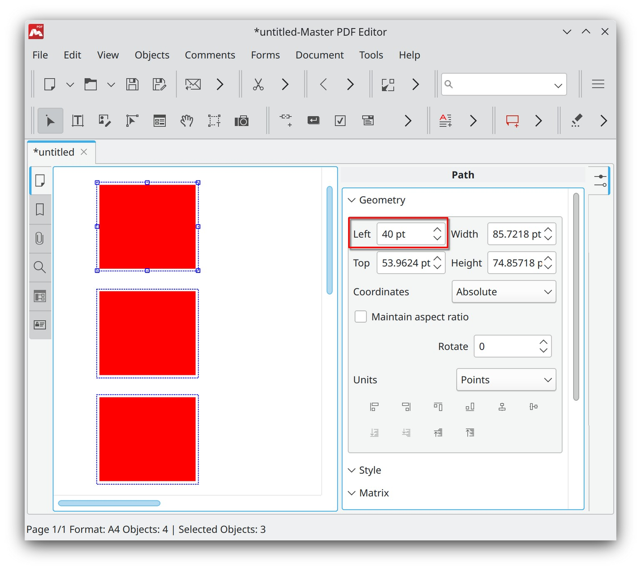Open the Search side panel
The width and height of the screenshot is (641, 570).
pos(40,267)
